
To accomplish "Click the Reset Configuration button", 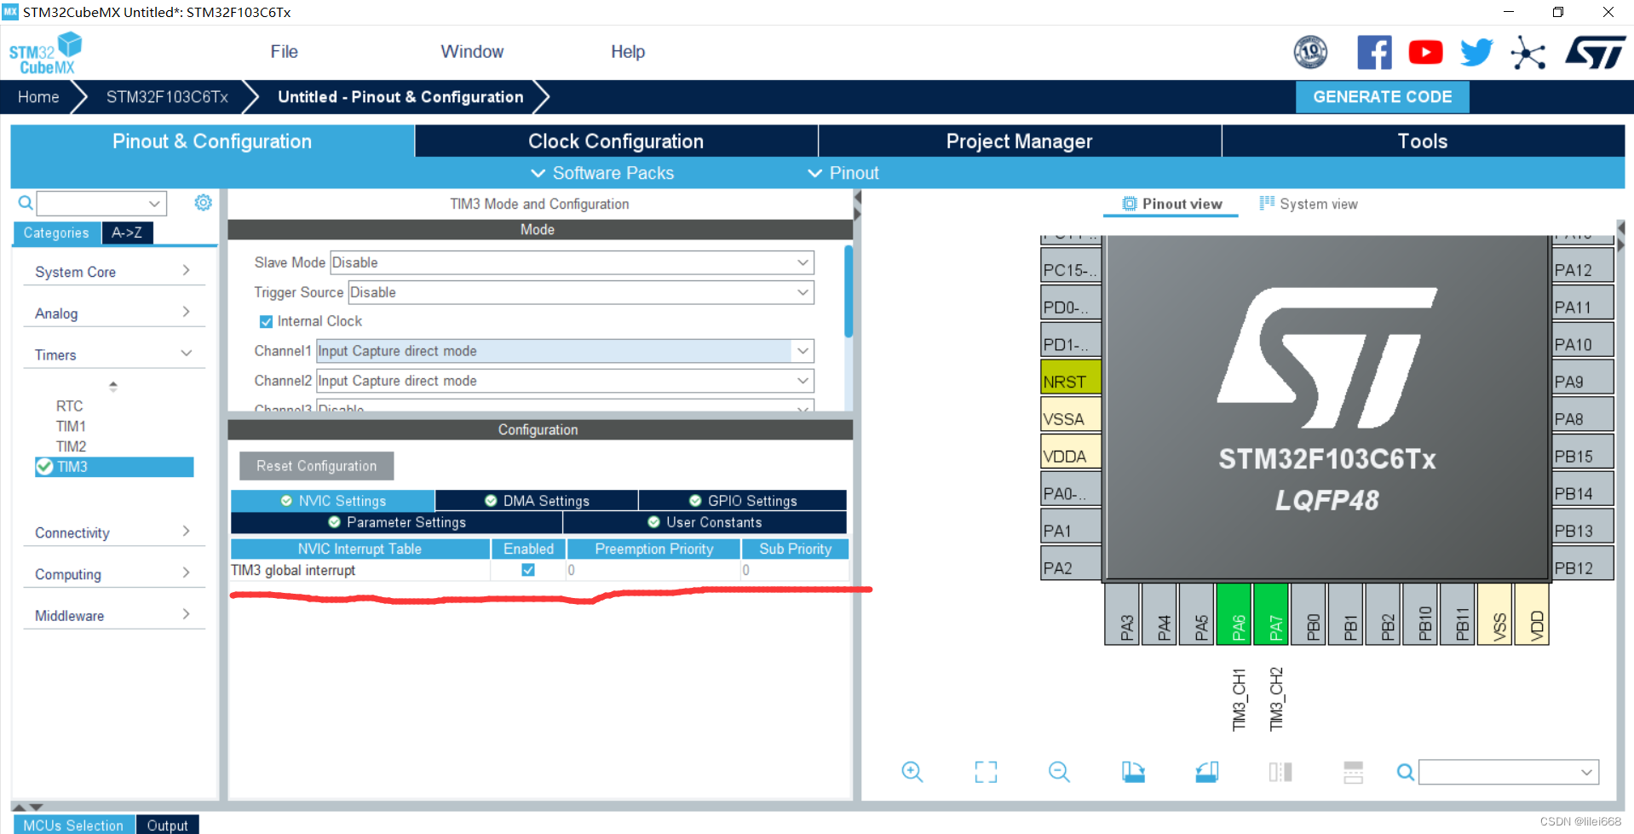I will click(316, 466).
